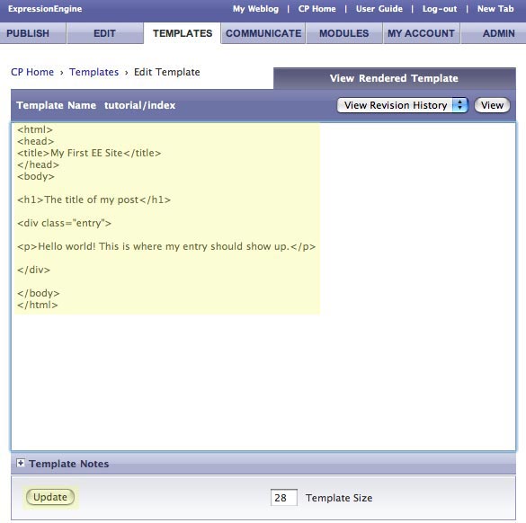This screenshot has width=526, height=523.
Task: Click the 'Edit Template' breadcrumb text
Action: tap(167, 72)
